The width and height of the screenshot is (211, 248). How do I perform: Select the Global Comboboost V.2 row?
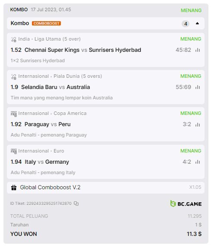105,188
